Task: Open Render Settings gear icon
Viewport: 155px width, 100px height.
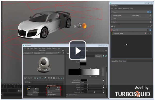Action: coord(150,15)
